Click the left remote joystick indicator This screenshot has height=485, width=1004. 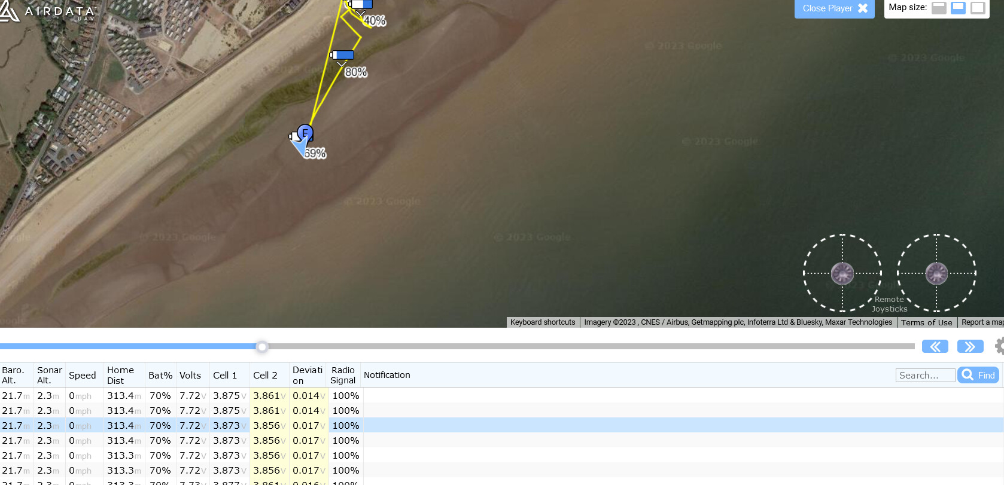click(842, 273)
